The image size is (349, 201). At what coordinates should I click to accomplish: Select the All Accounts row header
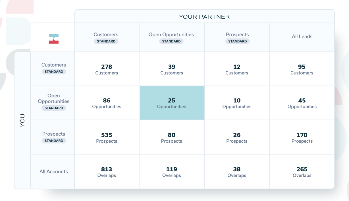(54, 172)
